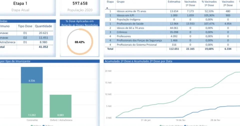240x126 pixels.
Task: Select the blue CoronaVac 6.334 bar segment
Action: point(32,75)
